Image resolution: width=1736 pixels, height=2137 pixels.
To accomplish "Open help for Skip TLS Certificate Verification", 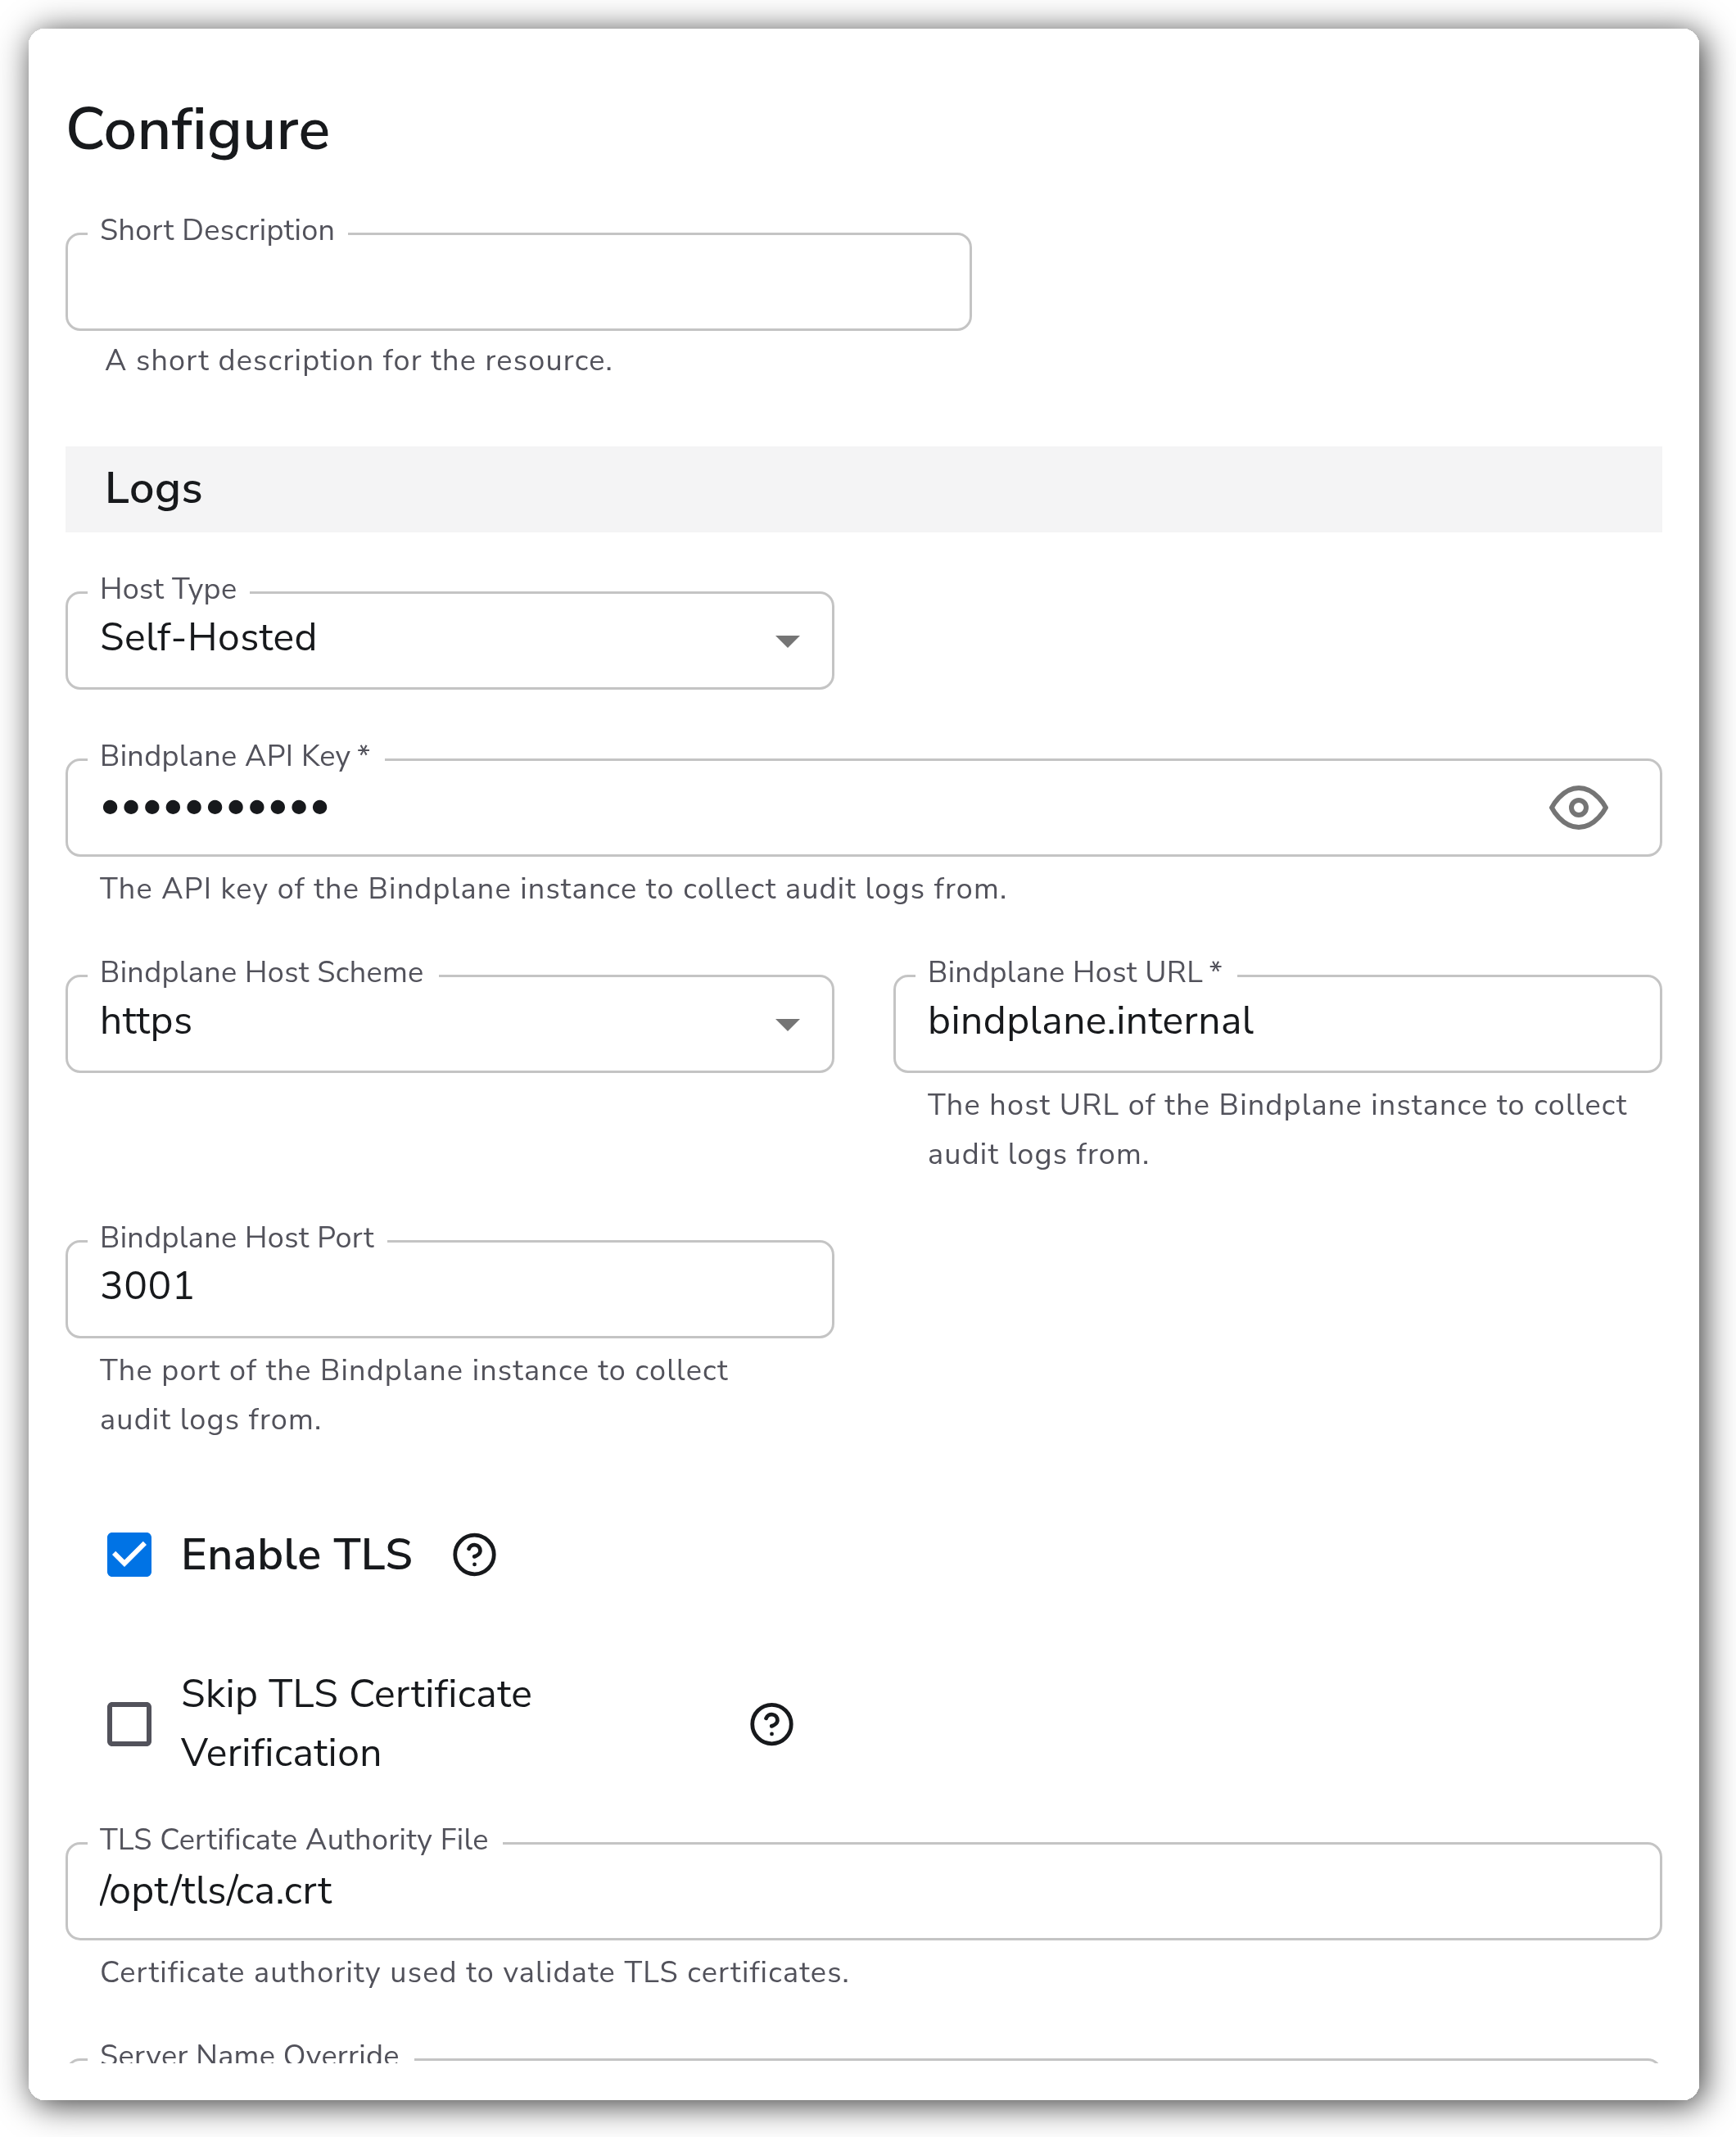I will pos(771,1724).
